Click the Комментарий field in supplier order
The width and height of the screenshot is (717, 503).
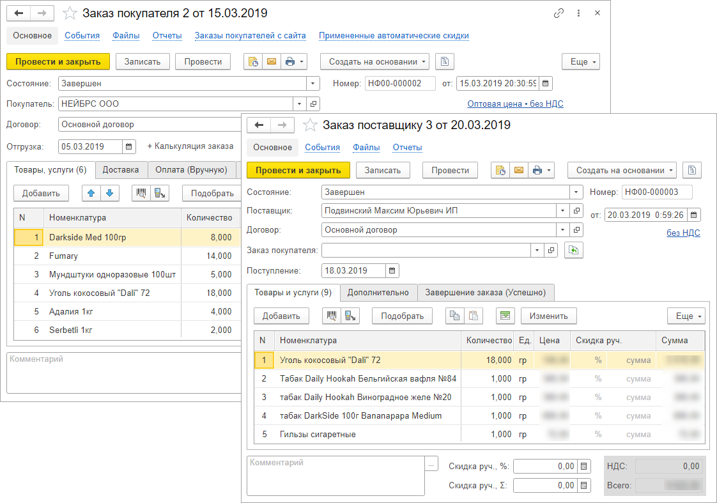point(335,476)
